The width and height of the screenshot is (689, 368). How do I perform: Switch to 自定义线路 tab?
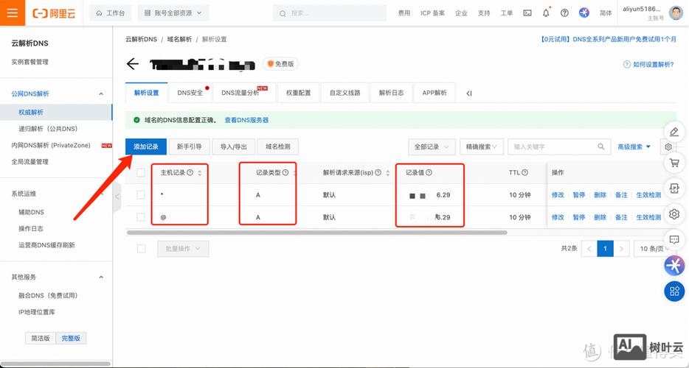(x=345, y=93)
